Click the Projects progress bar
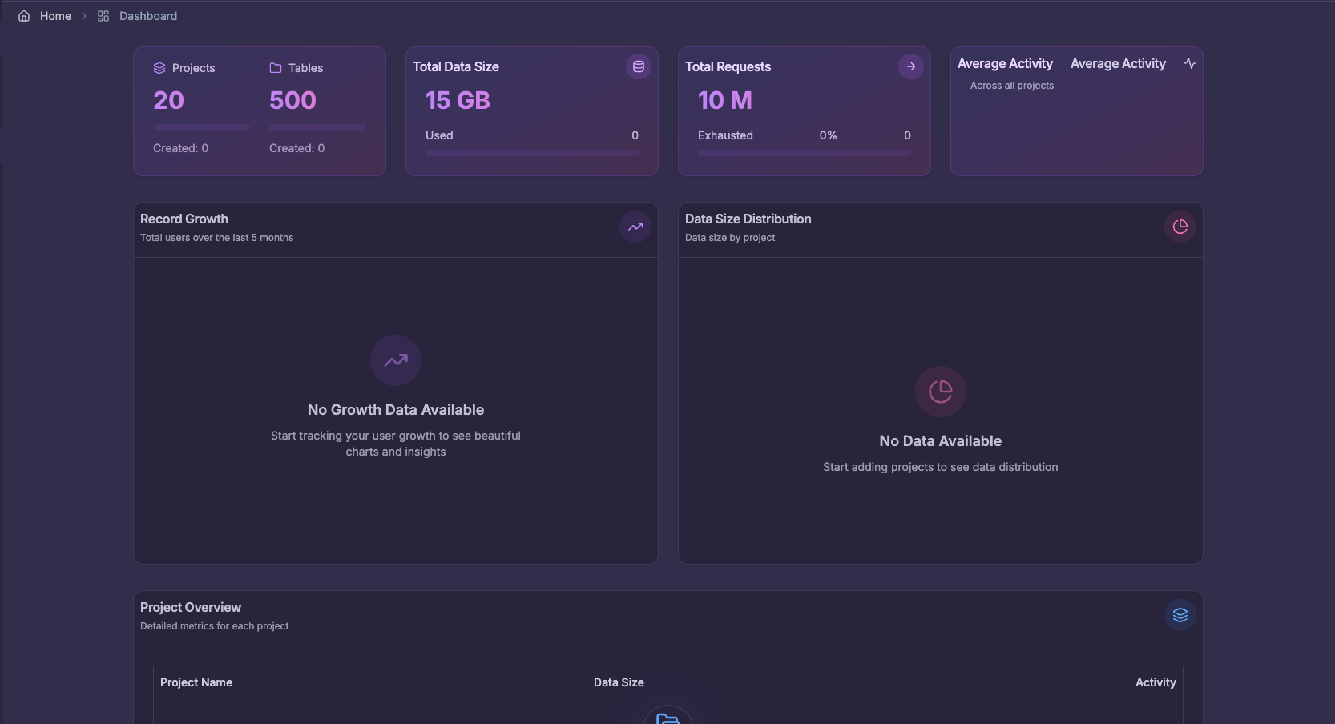Image resolution: width=1335 pixels, height=724 pixels. click(202, 127)
